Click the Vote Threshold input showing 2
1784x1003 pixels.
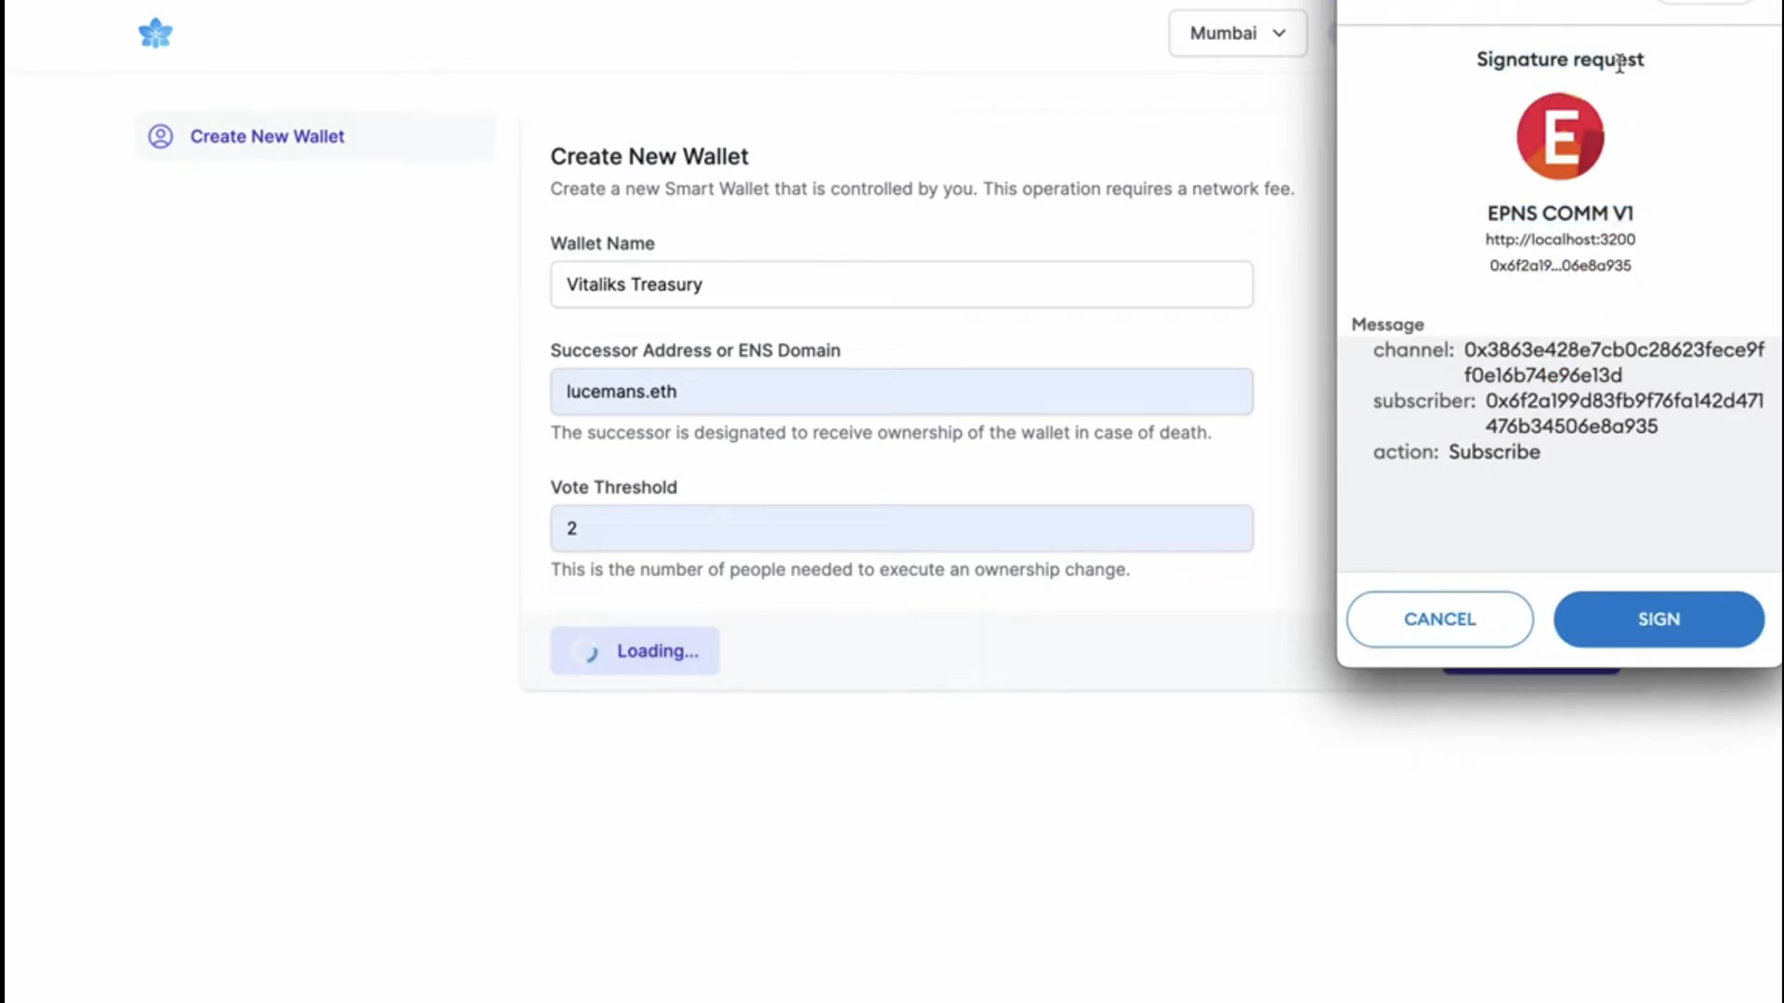[x=901, y=528]
